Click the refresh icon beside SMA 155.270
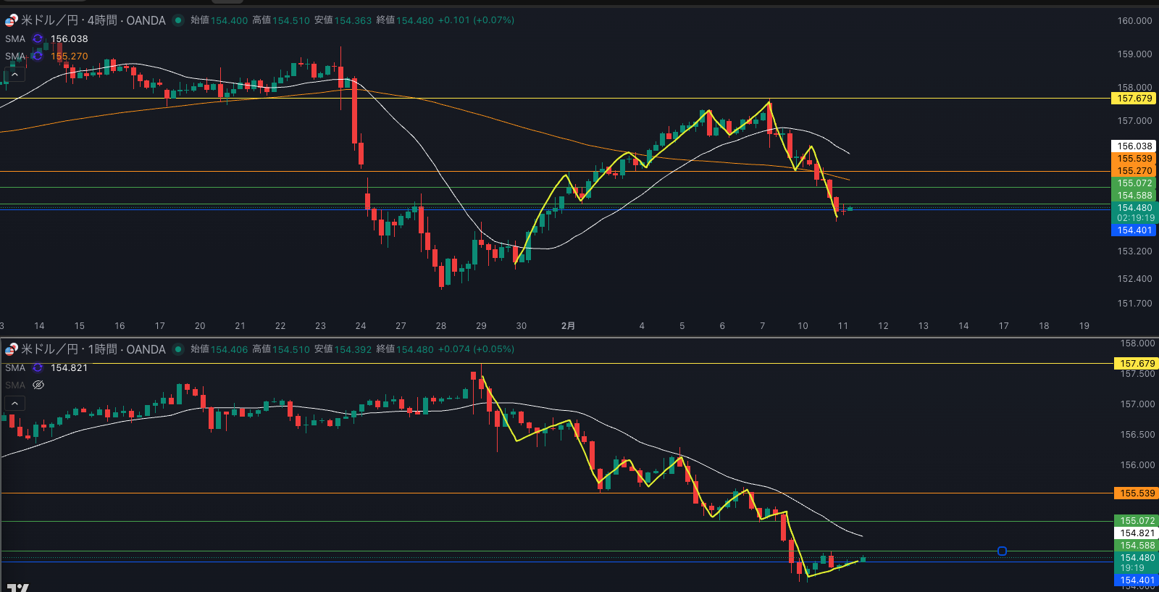Screen dimensions: 1159x592 coord(38,56)
